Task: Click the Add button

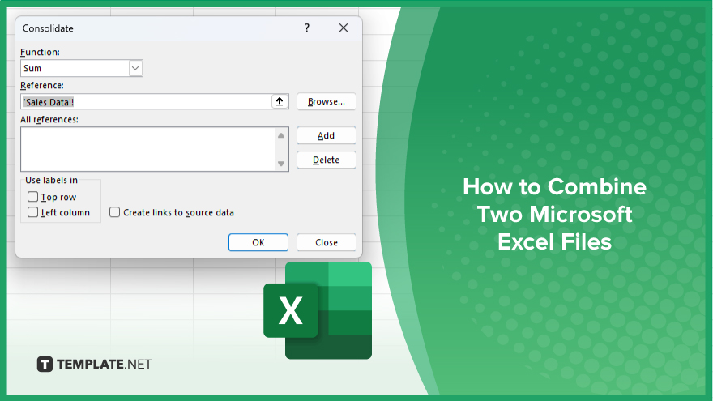Action: pyautogui.click(x=326, y=135)
